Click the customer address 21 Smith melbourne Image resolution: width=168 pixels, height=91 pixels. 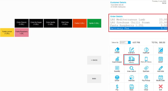(118, 7)
